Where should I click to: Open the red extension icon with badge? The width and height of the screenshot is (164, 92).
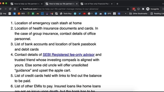134,9
